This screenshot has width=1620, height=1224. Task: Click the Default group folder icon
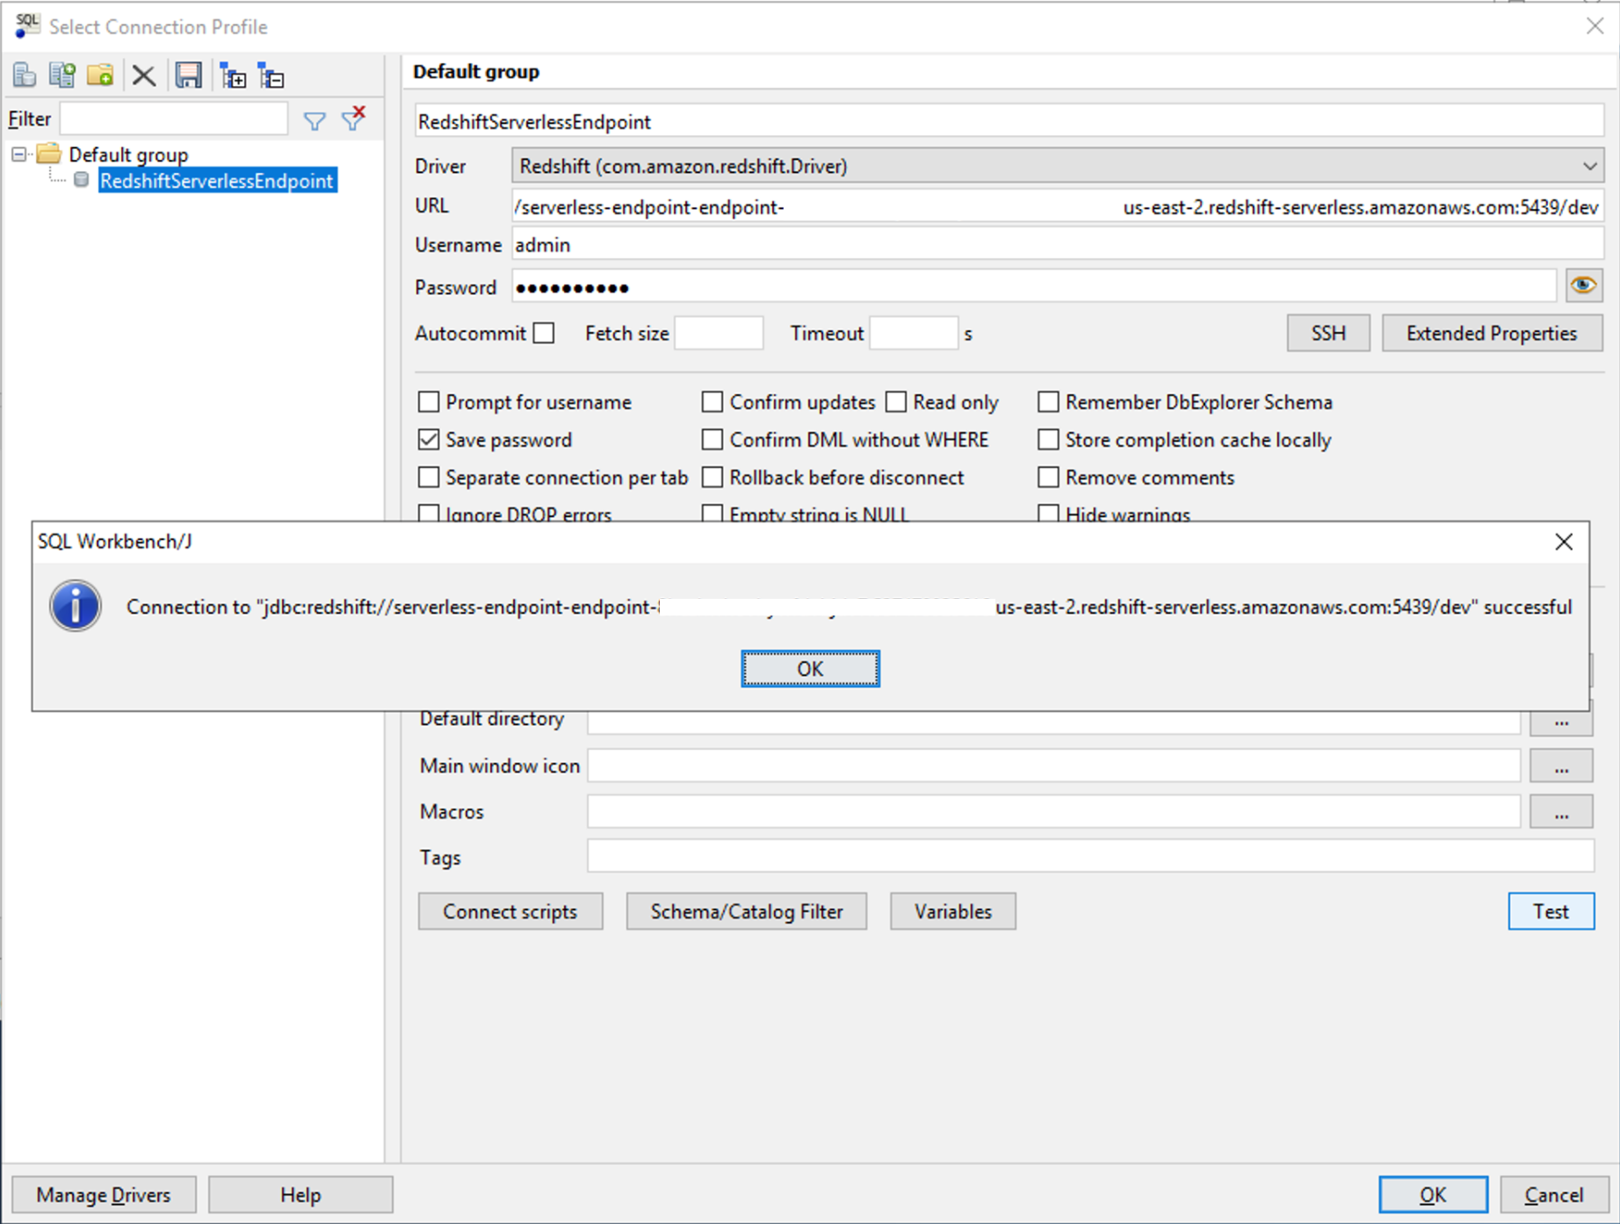tap(49, 155)
